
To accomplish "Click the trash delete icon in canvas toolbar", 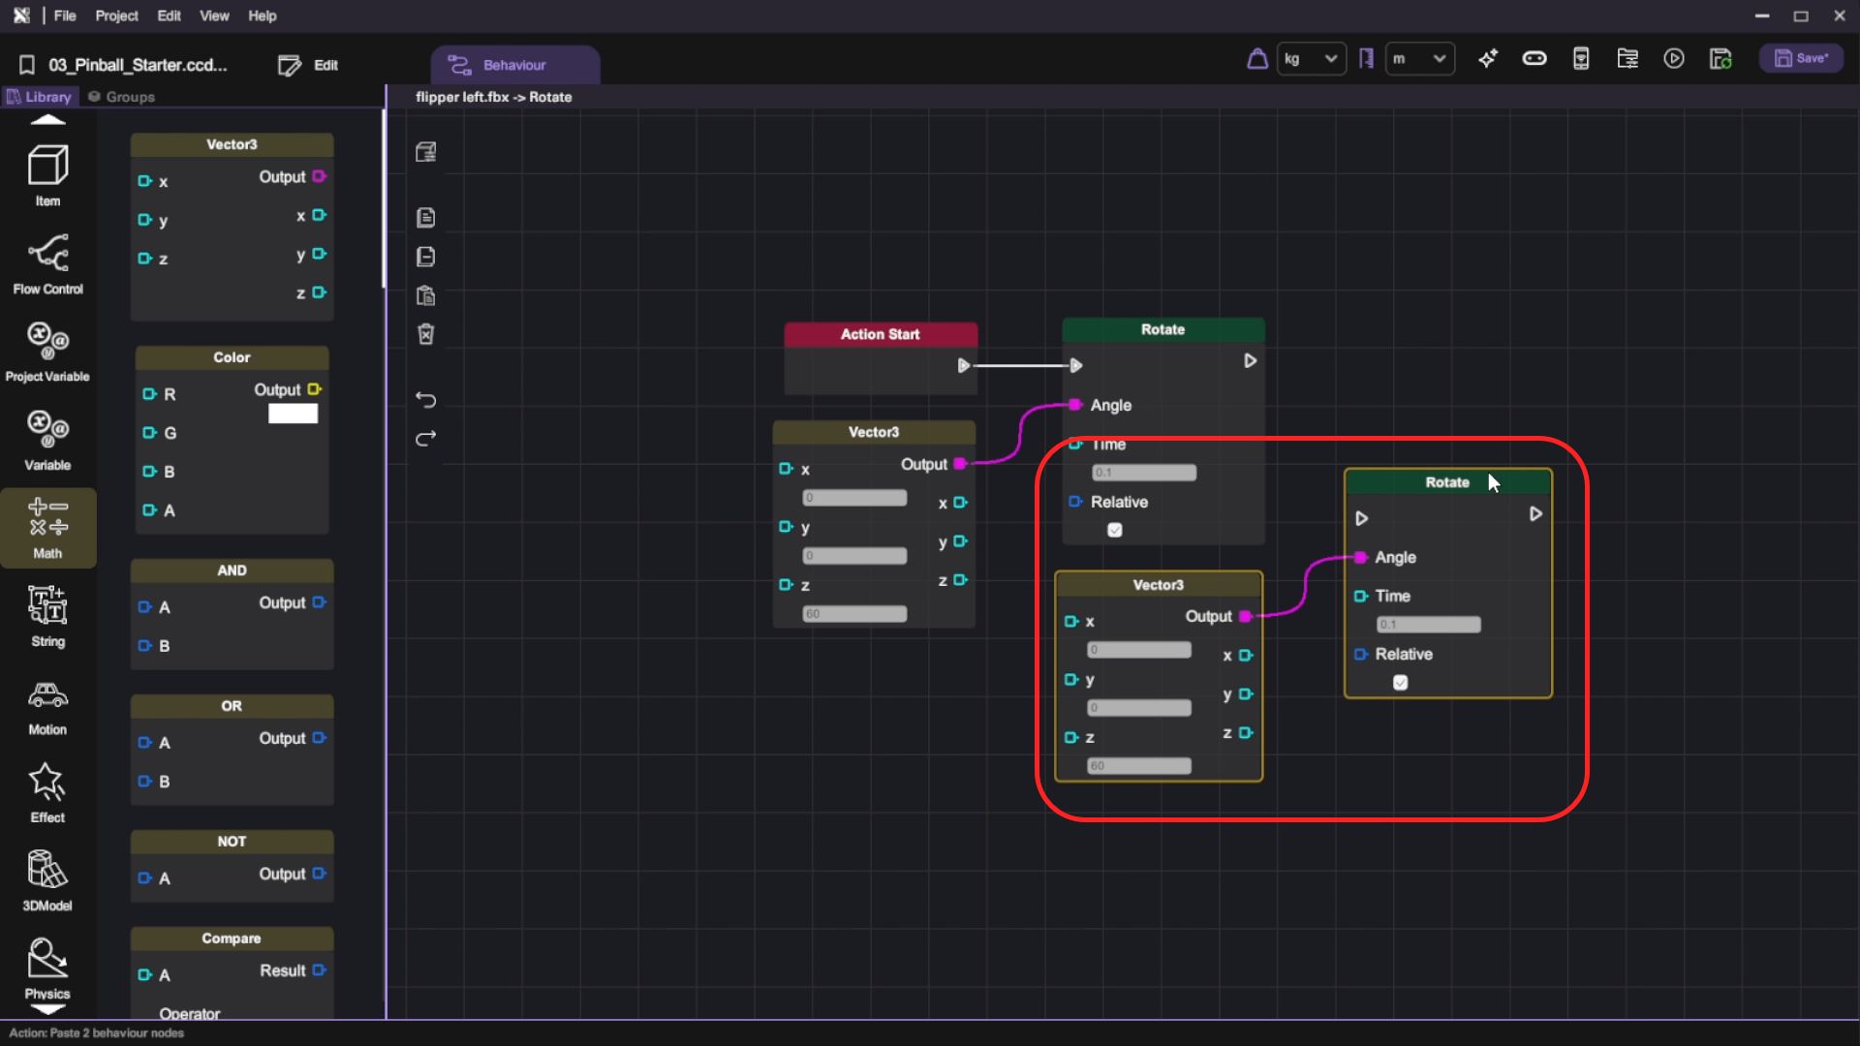I will tap(425, 334).
